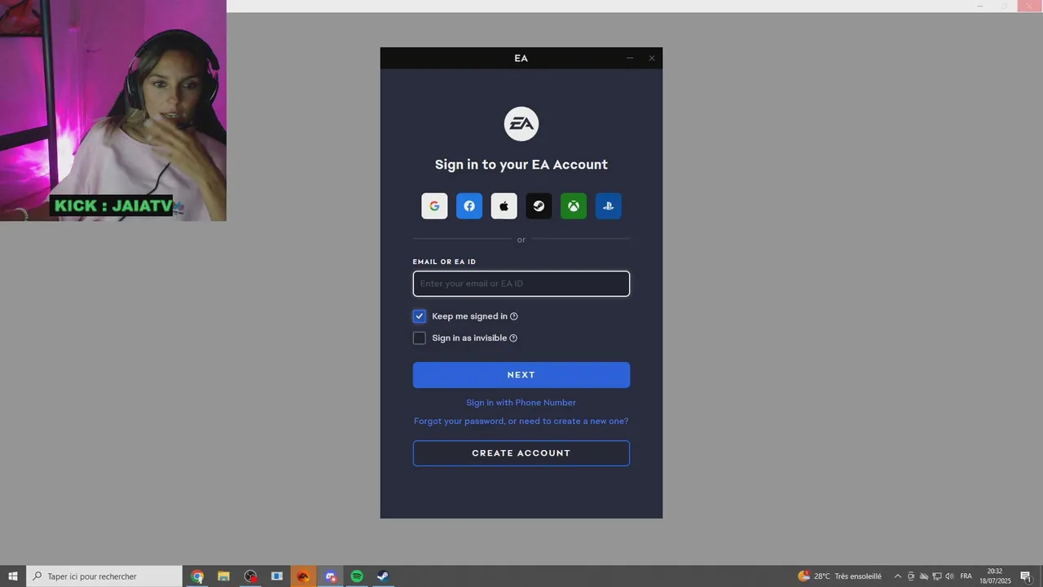Sign in with Facebook icon

[469, 206]
